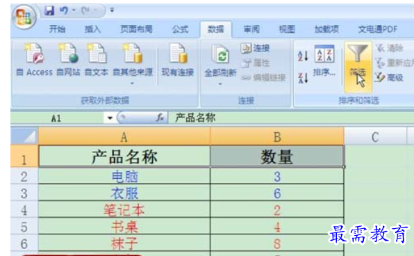
Task: Toggle the 筛选 filter button
Action: pyautogui.click(x=358, y=66)
